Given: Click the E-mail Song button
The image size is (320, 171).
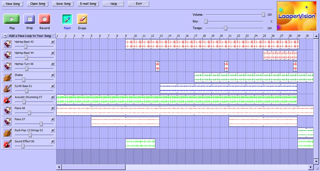Looking at the screenshot, I should pyautogui.click(x=88, y=4).
